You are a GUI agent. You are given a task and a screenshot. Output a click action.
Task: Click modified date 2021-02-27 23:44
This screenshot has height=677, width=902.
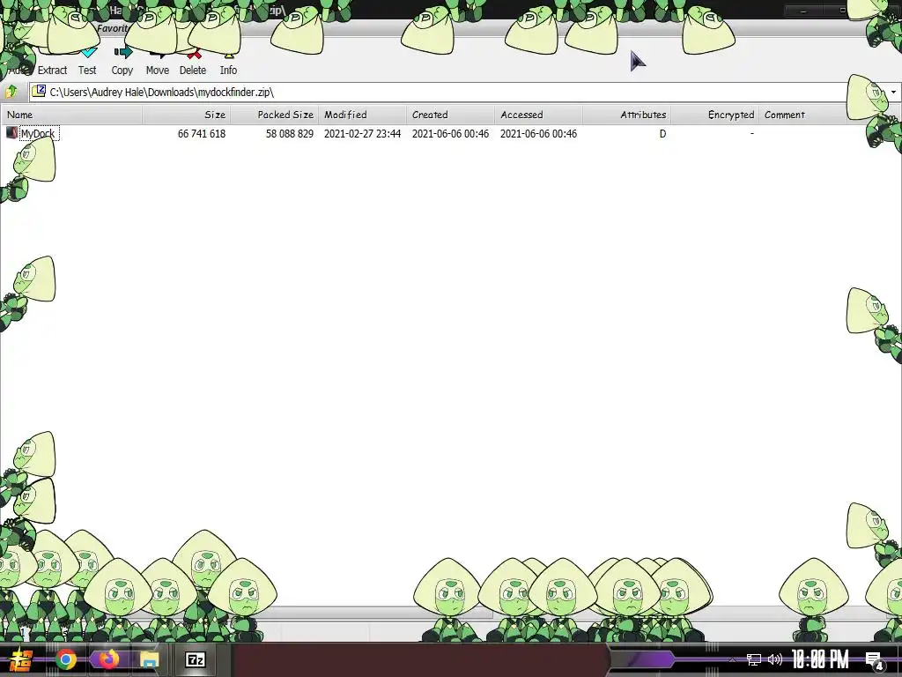coord(362,134)
